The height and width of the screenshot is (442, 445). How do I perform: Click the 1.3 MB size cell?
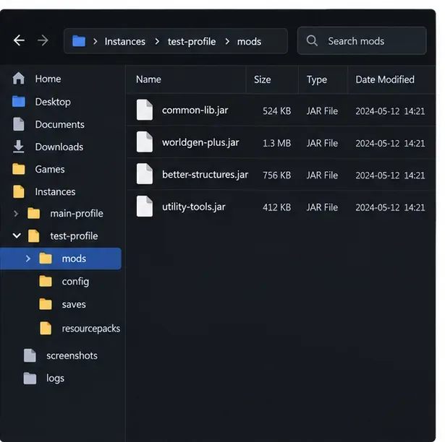276,143
